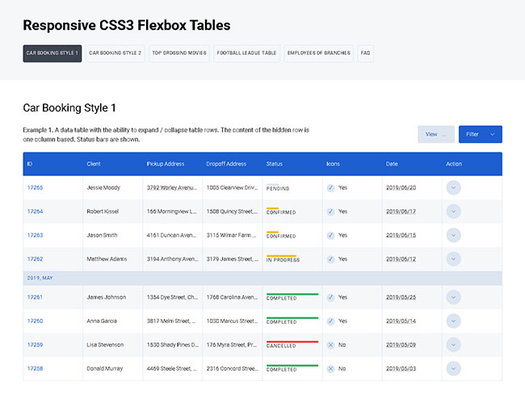Expand row 17265 with its action chevron

pos(453,187)
